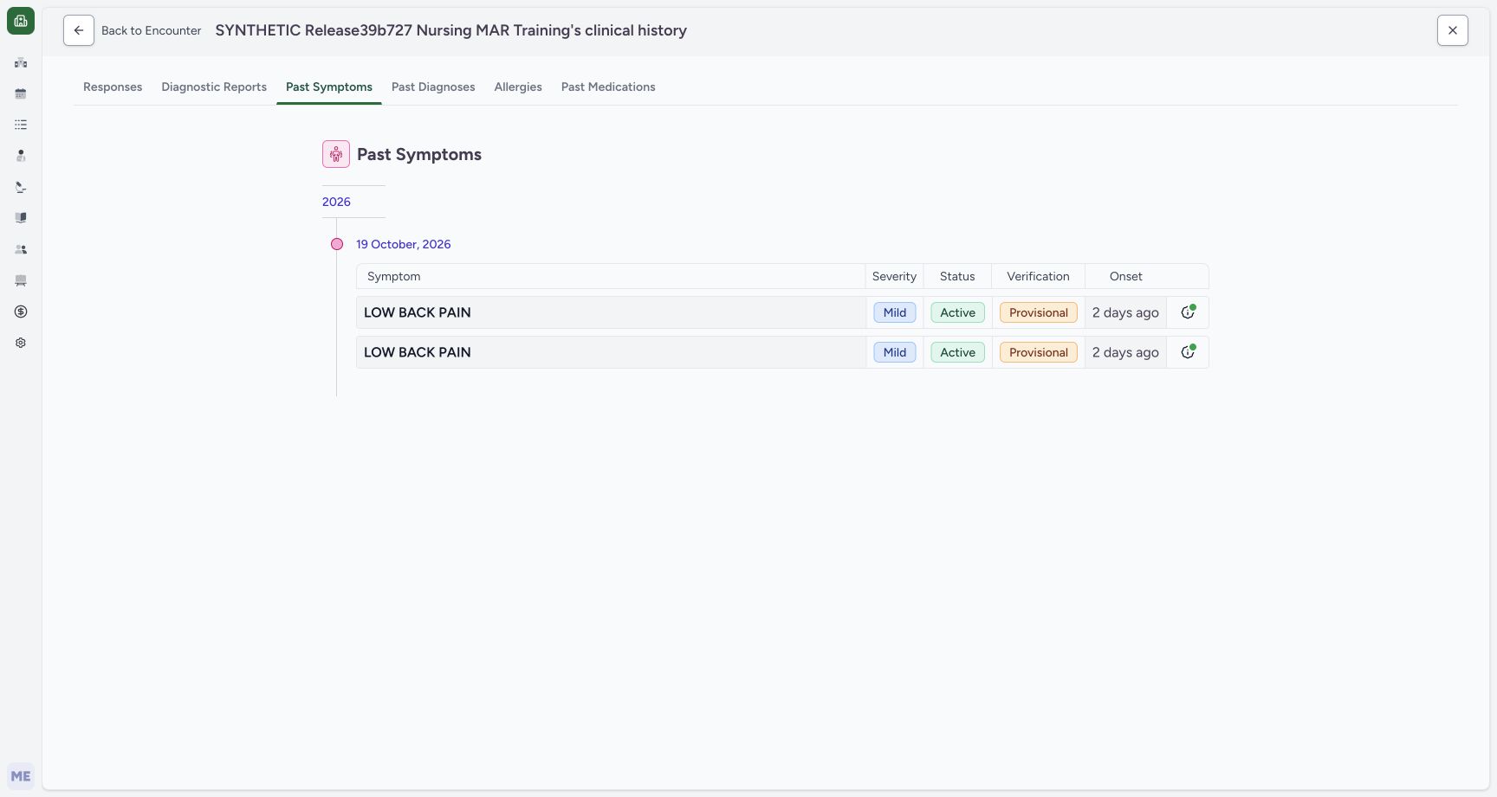Click the back arrow button

79,30
